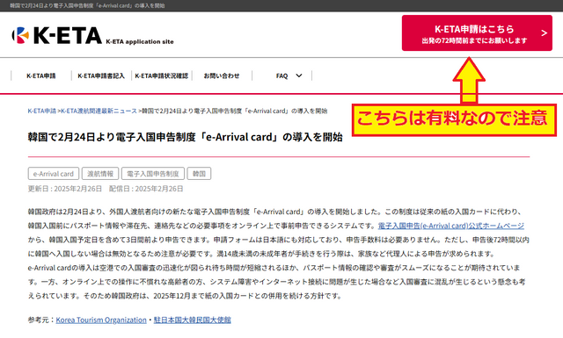Open the K-ETA申請書記入 menu item
The image size is (563, 338).
tap(101, 76)
